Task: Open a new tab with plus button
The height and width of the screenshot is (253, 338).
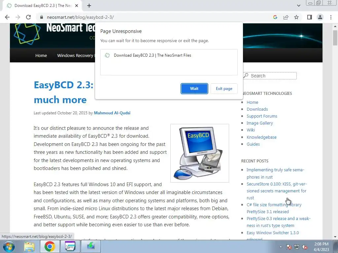Action: [89, 6]
